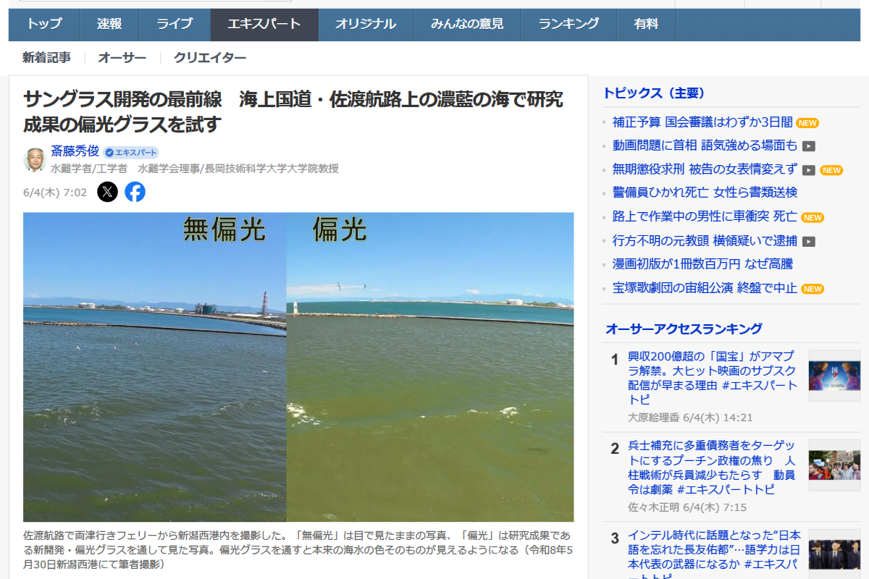Share article on X (Twitter) icon
869x579 pixels.
[107, 192]
